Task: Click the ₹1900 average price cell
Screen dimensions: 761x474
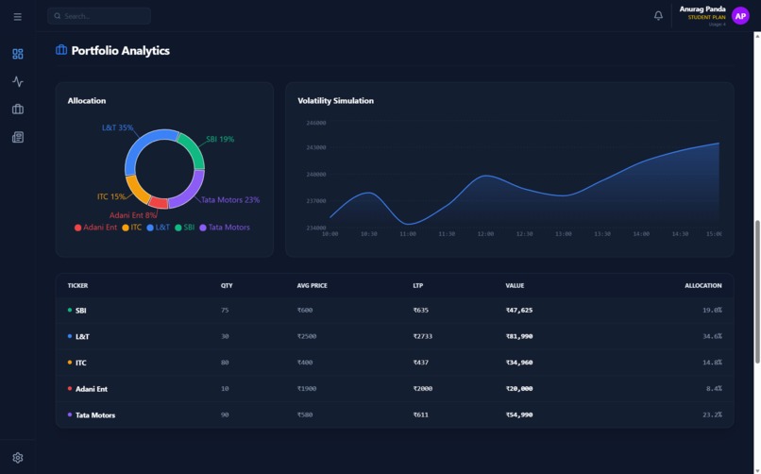Action: point(306,389)
